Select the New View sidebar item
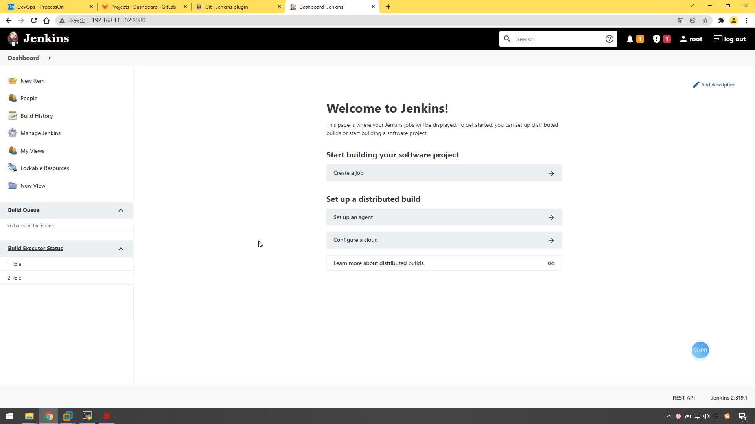The image size is (755, 424). click(33, 185)
